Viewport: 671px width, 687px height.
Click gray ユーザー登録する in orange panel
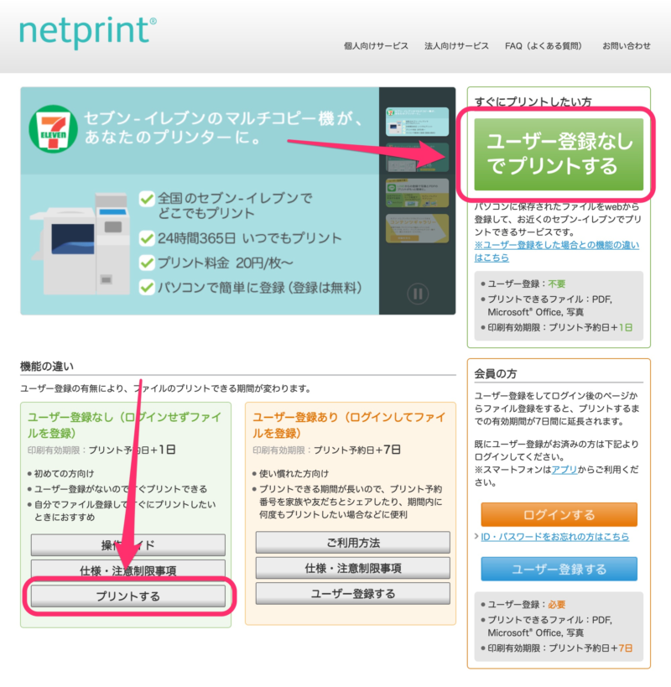coord(352,593)
